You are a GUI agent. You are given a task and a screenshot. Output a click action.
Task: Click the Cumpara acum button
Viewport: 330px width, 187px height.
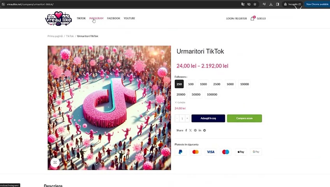tap(244, 118)
